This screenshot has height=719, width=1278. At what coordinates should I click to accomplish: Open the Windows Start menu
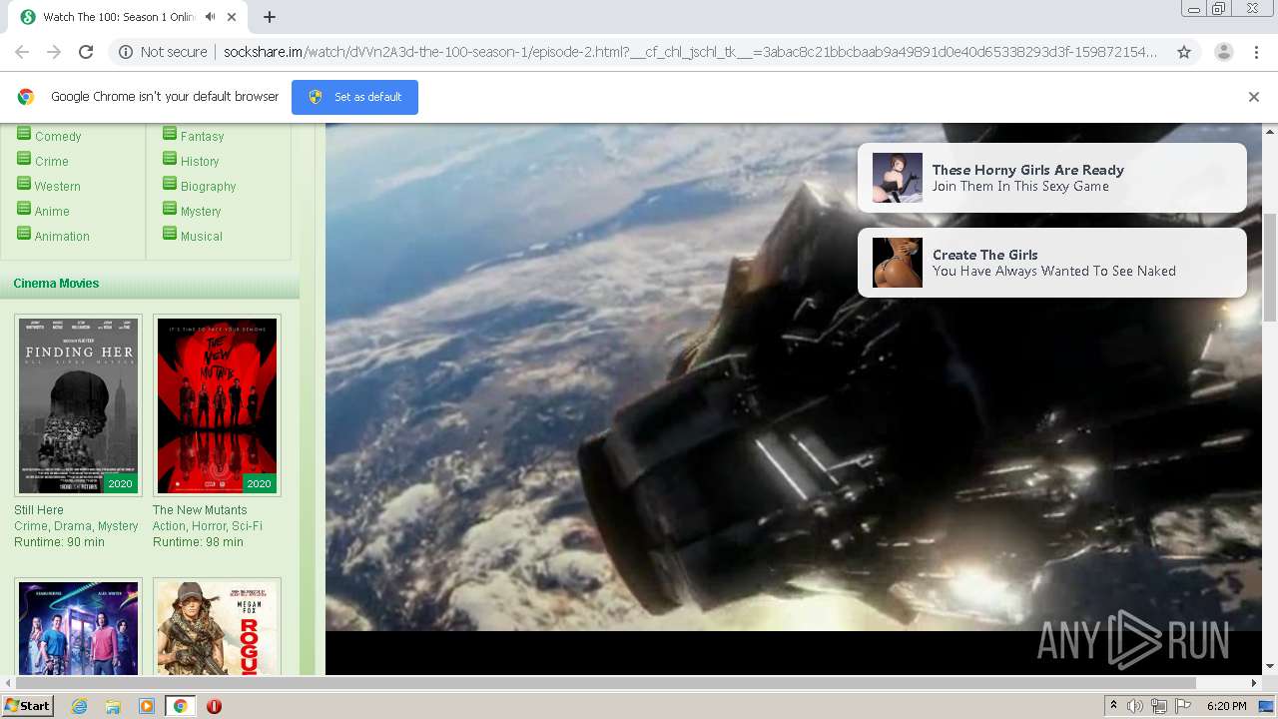pyautogui.click(x=28, y=706)
